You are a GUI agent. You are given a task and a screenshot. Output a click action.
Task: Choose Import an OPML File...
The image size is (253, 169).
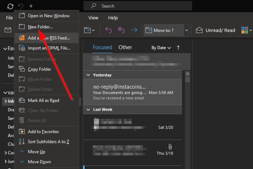[47, 48]
